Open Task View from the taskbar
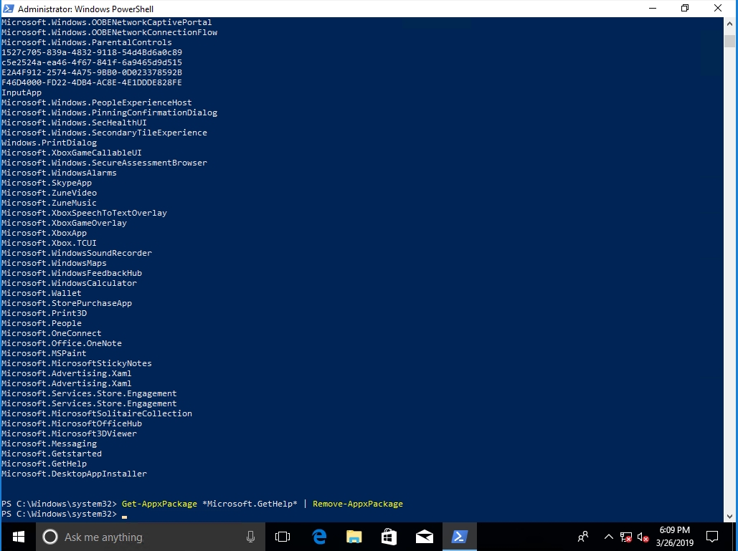738x551 pixels. [283, 537]
